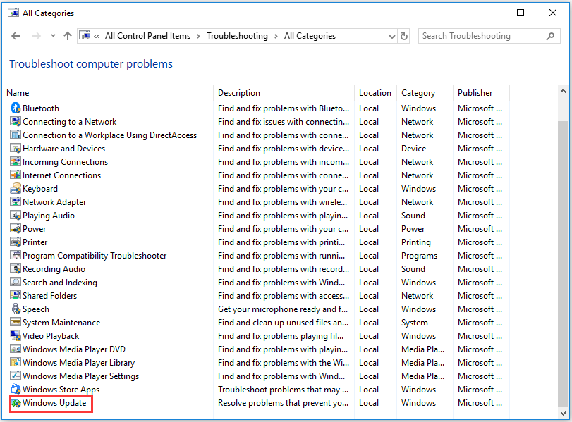Open the recent locations dropdown arrow
The width and height of the screenshot is (572, 422).
54,36
